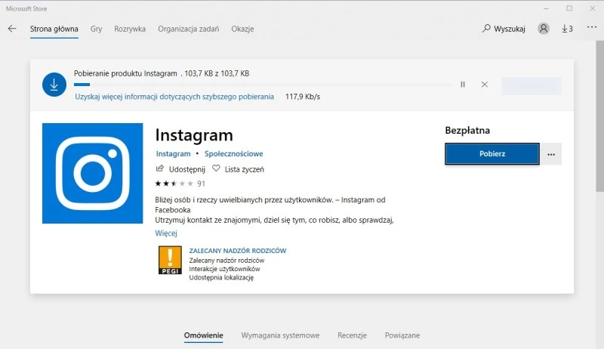Click the Udostępnia lokalizację text

[221, 277]
